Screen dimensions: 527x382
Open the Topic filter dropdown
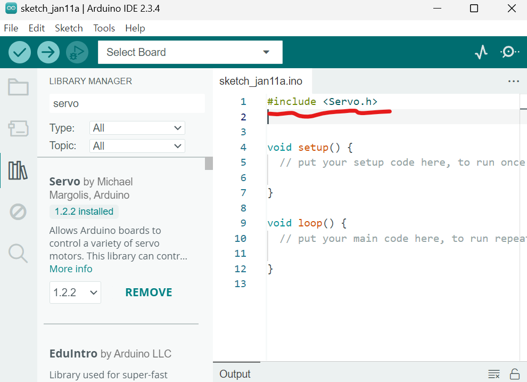click(137, 146)
